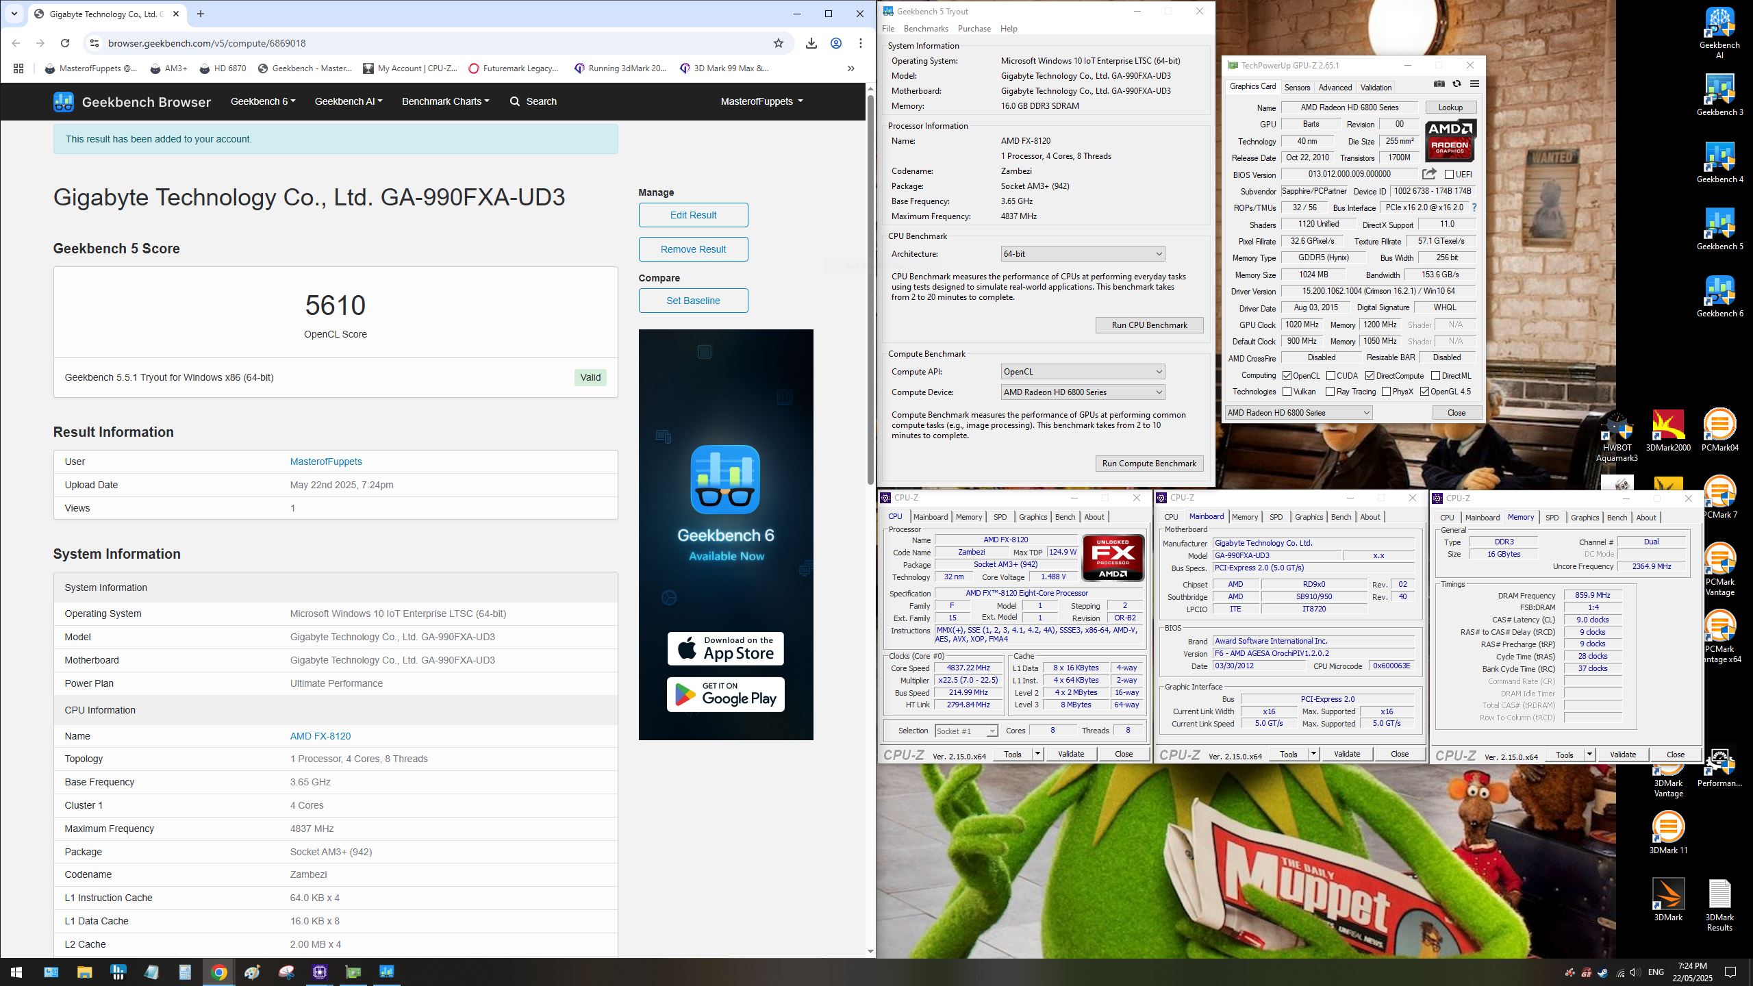Open Geekbench 5 desktop shortcut

click(x=1719, y=229)
